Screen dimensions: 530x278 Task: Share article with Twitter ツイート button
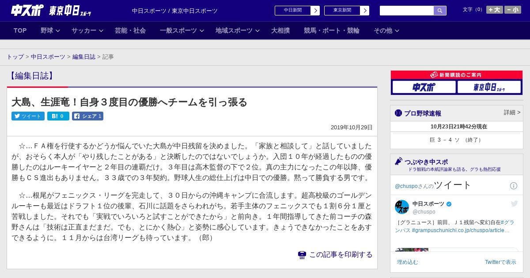28,116
